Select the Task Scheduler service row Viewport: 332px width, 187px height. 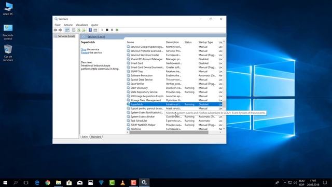click(x=174, y=121)
